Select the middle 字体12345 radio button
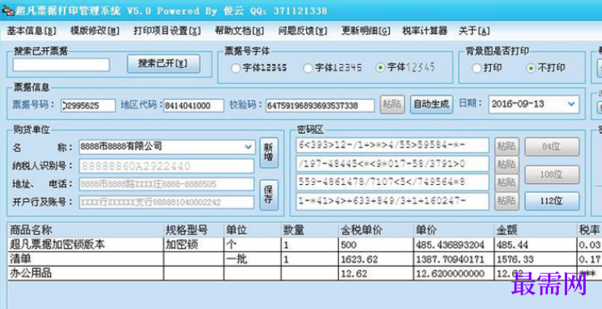 click(308, 68)
